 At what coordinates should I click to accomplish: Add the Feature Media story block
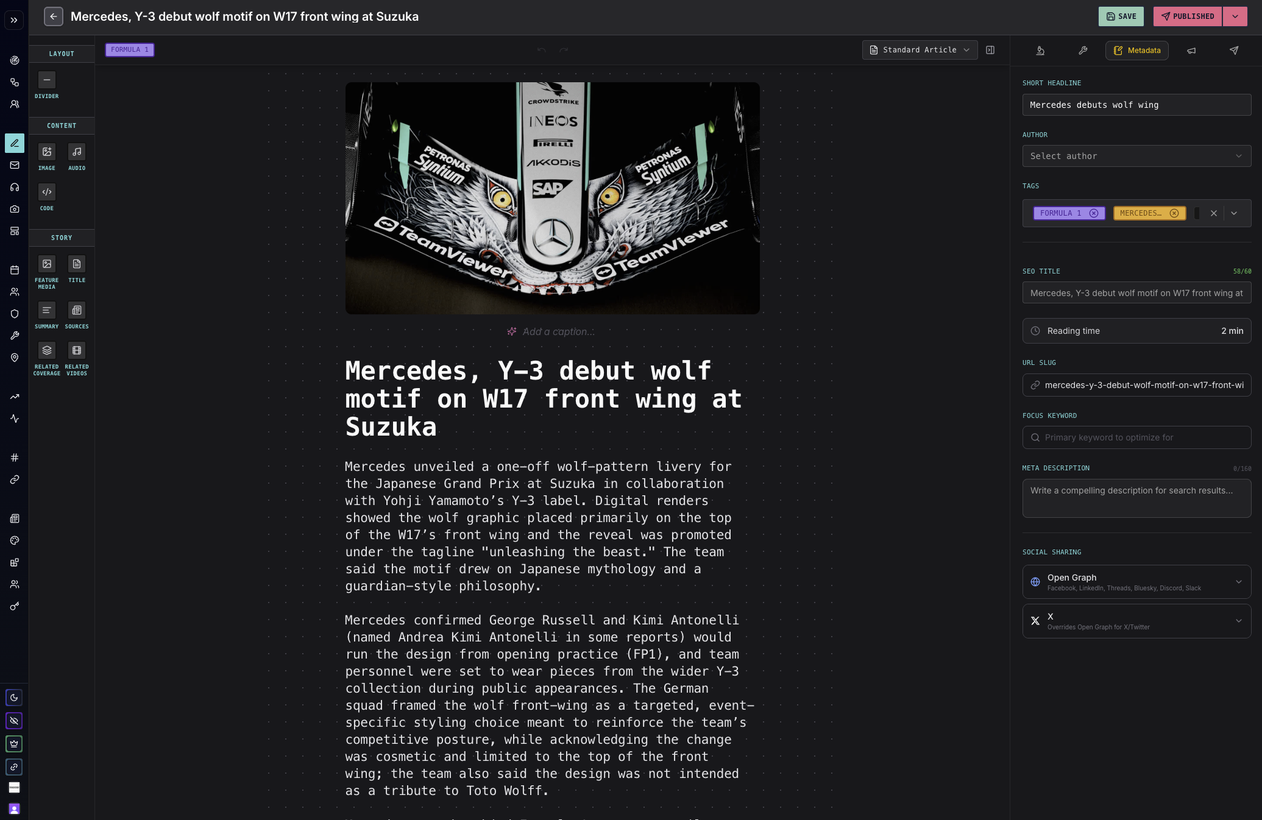point(46,264)
